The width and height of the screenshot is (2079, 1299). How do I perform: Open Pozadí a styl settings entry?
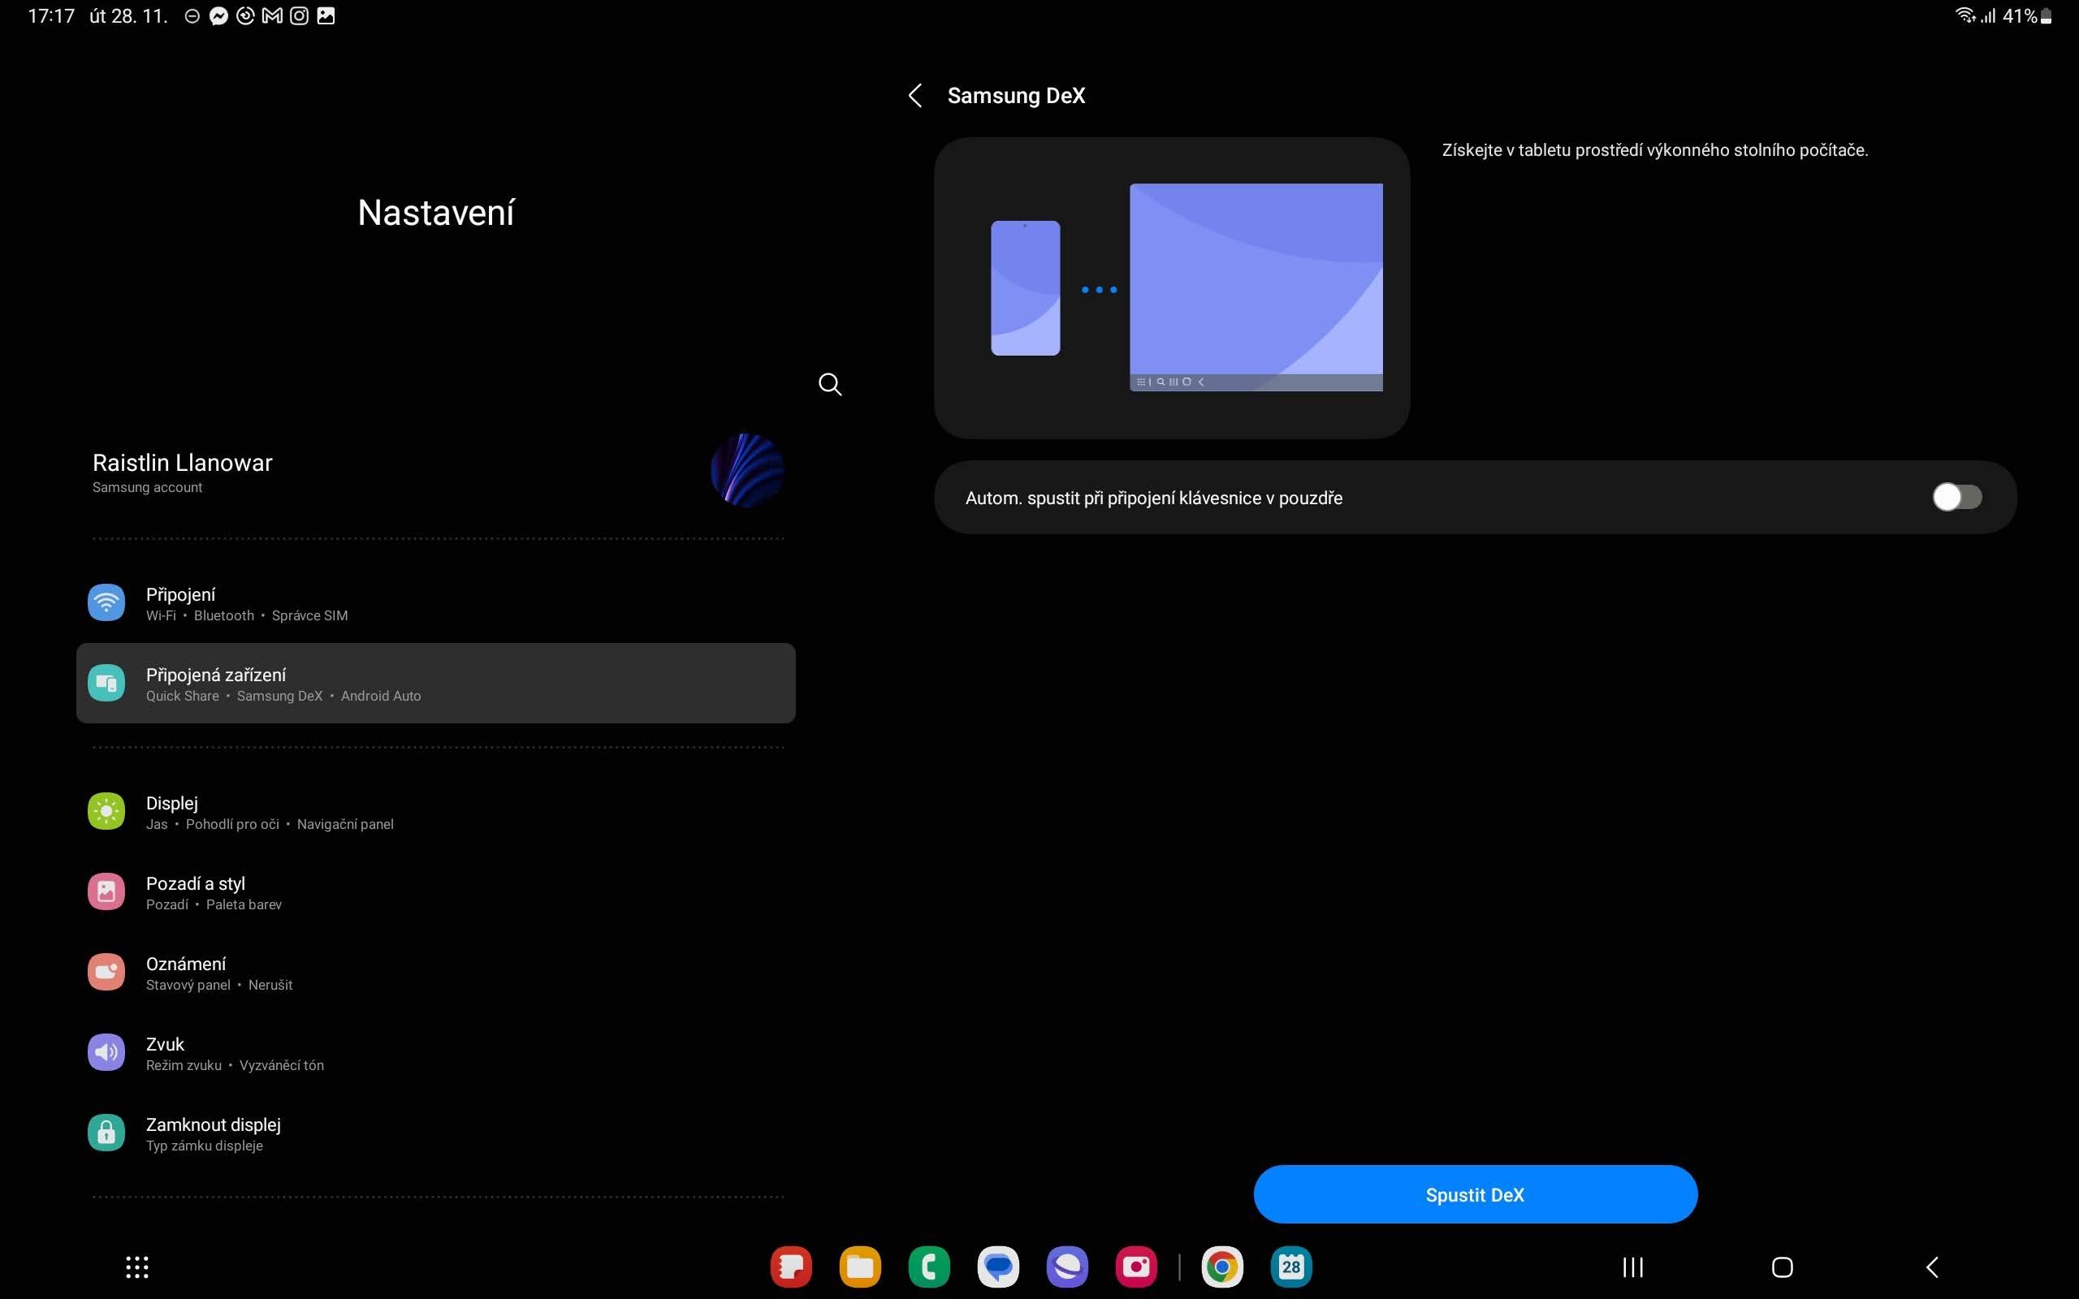(x=435, y=892)
